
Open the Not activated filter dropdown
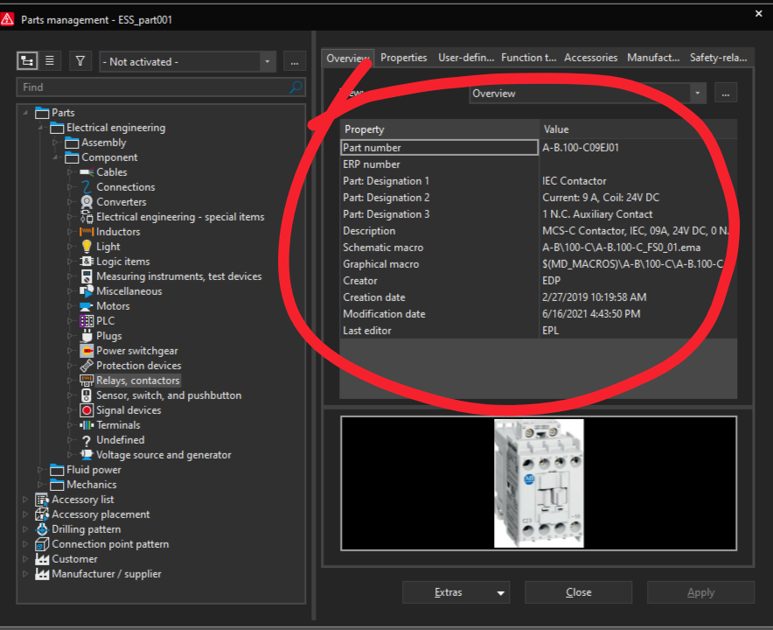268,61
